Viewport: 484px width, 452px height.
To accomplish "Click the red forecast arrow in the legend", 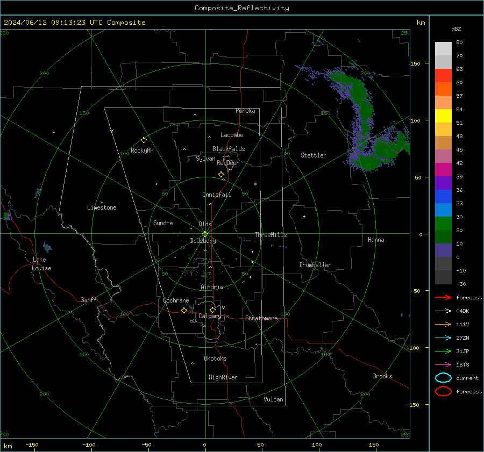I will point(443,297).
